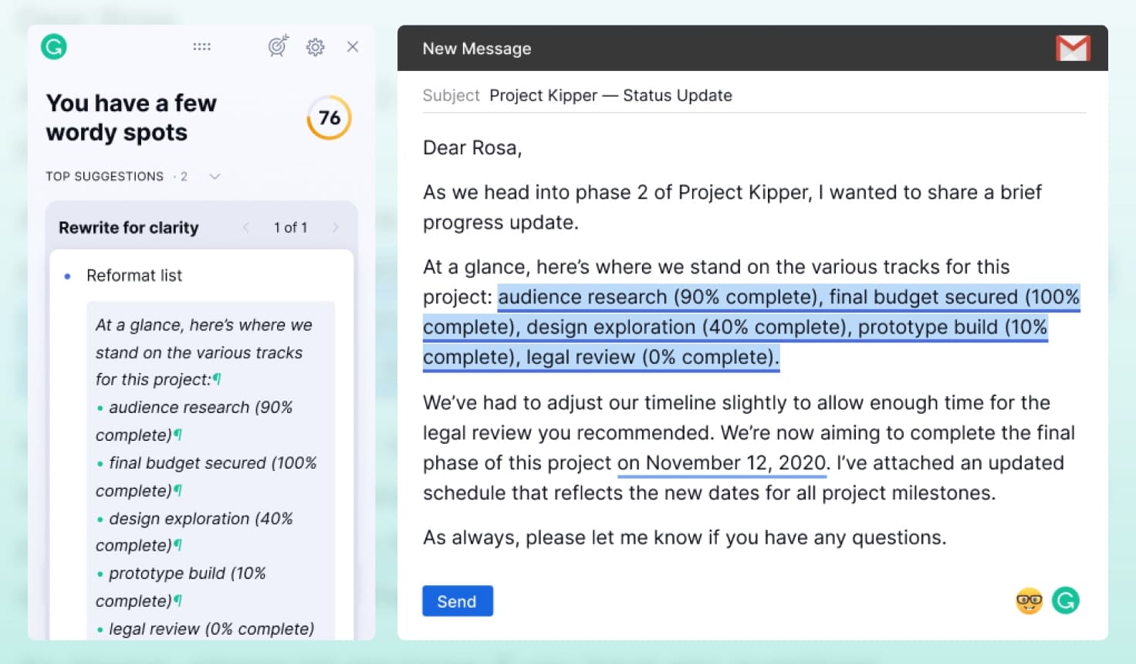Image resolution: width=1136 pixels, height=664 pixels.
Task: Click the Grammarly logo in the panel header
Action: pos(53,46)
